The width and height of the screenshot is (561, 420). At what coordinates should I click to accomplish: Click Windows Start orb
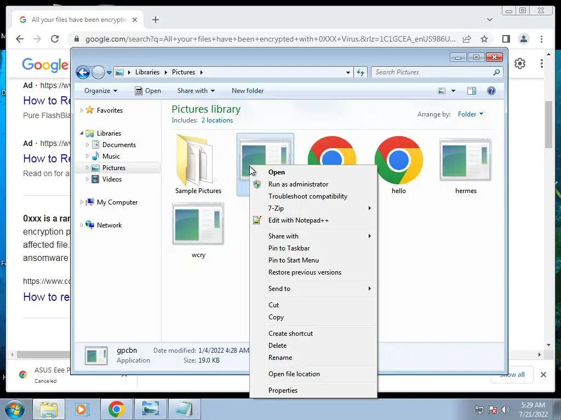14,409
